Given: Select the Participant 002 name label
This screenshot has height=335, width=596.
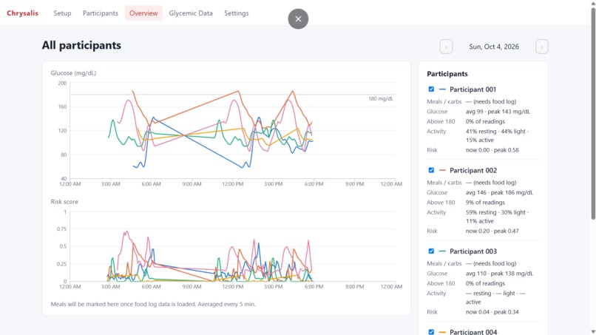Looking at the screenshot, I should pos(473,170).
